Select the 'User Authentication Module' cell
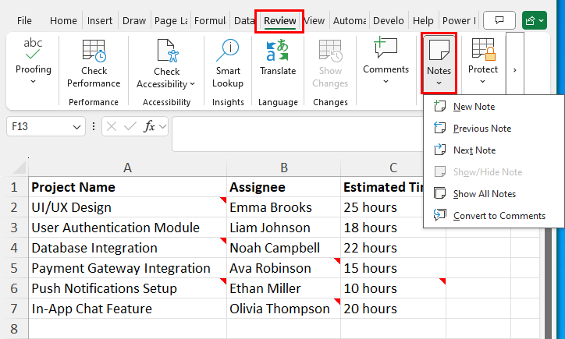Viewport: 565px width, 339px height. point(127,228)
